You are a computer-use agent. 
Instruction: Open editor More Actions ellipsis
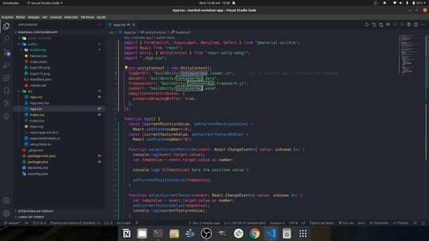[x=423, y=25]
